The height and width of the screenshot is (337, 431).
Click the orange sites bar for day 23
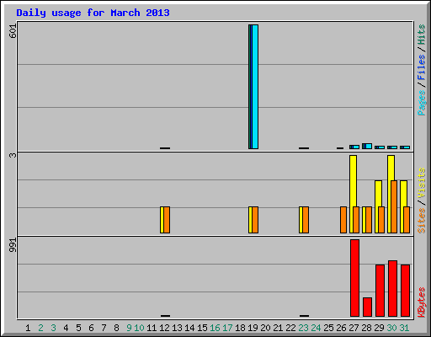pyautogui.click(x=306, y=220)
